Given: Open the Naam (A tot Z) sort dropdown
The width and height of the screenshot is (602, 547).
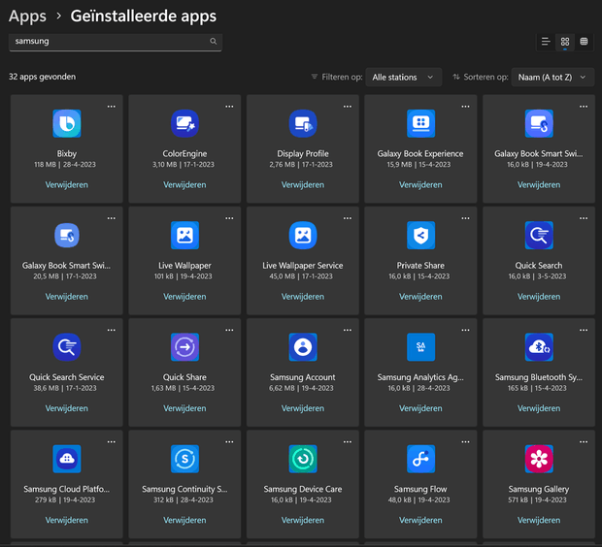Looking at the screenshot, I should tap(552, 77).
